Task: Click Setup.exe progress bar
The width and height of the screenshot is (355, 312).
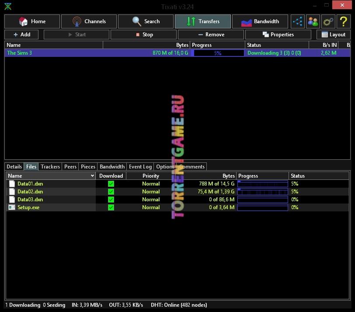Action: (x=263, y=207)
